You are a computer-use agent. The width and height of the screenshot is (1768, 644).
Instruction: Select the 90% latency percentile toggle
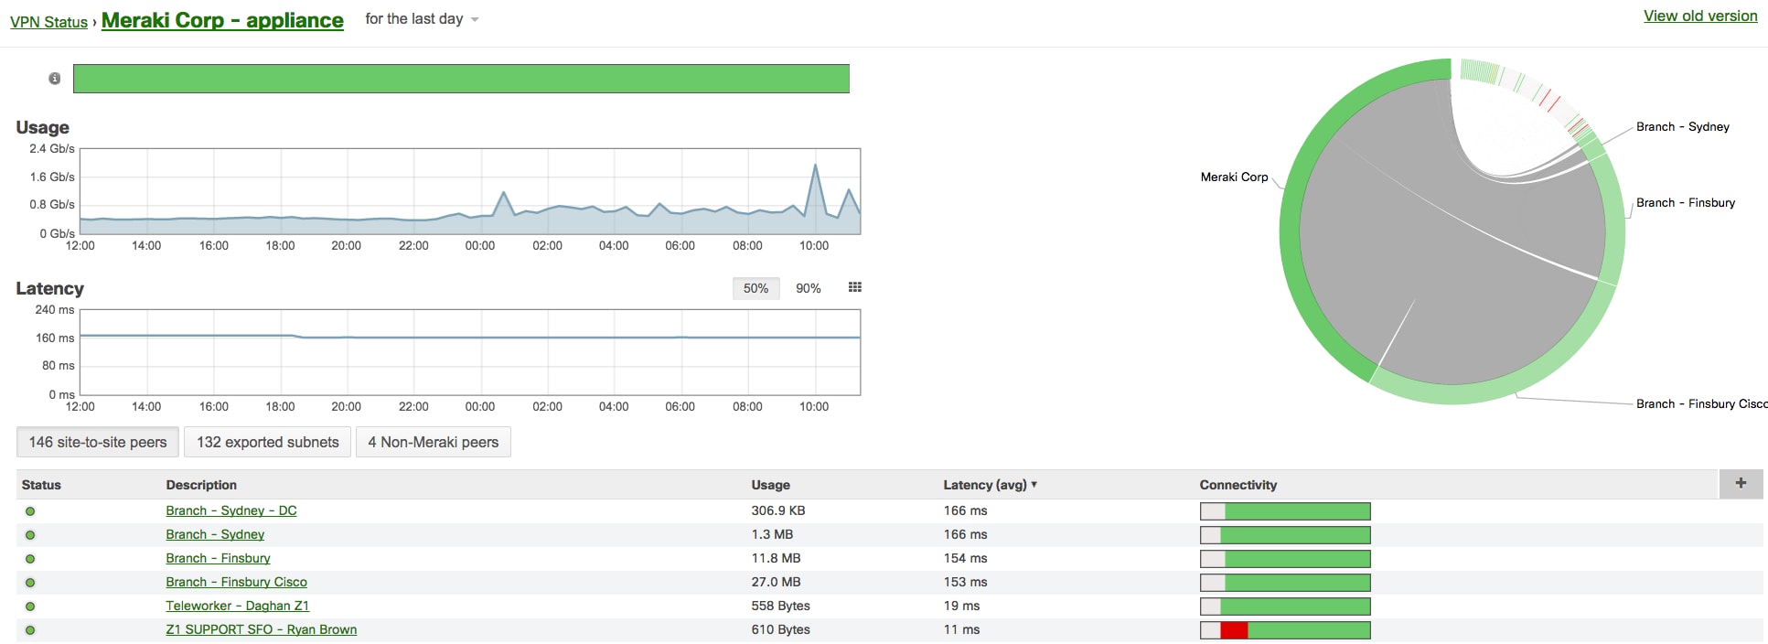click(x=809, y=288)
